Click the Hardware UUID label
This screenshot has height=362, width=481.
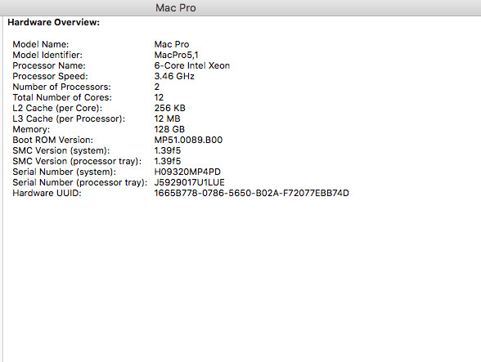tap(47, 193)
